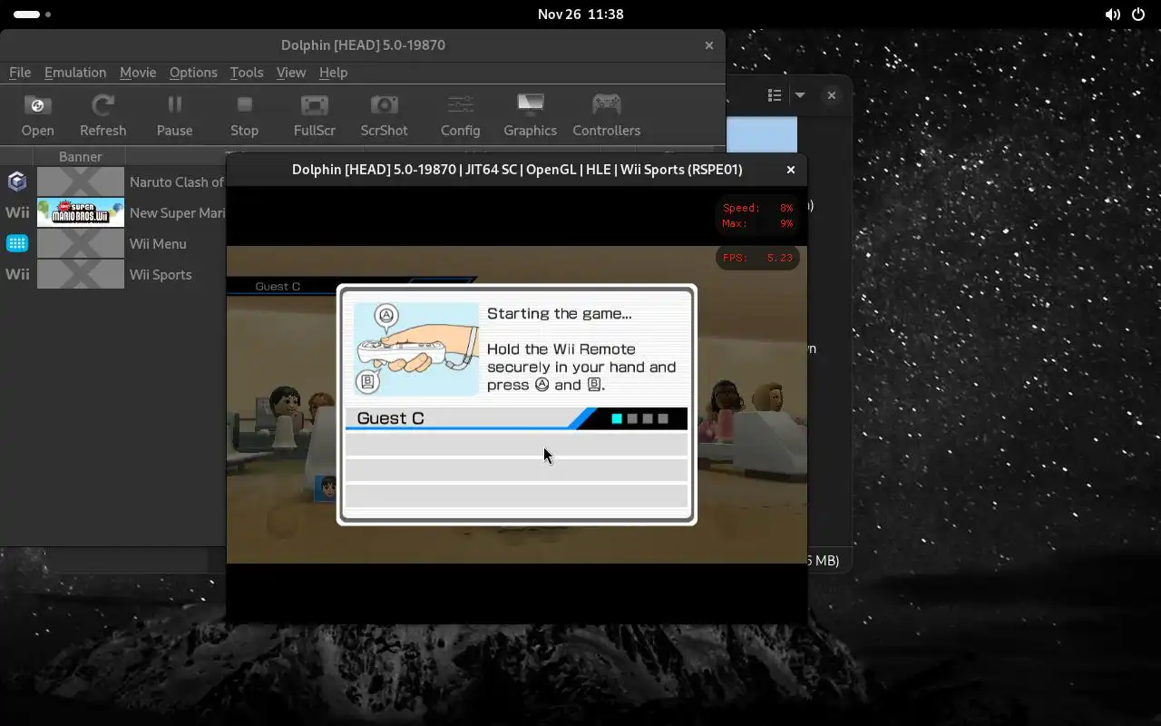
Task: Click the Banner column header
Action: 81,156
